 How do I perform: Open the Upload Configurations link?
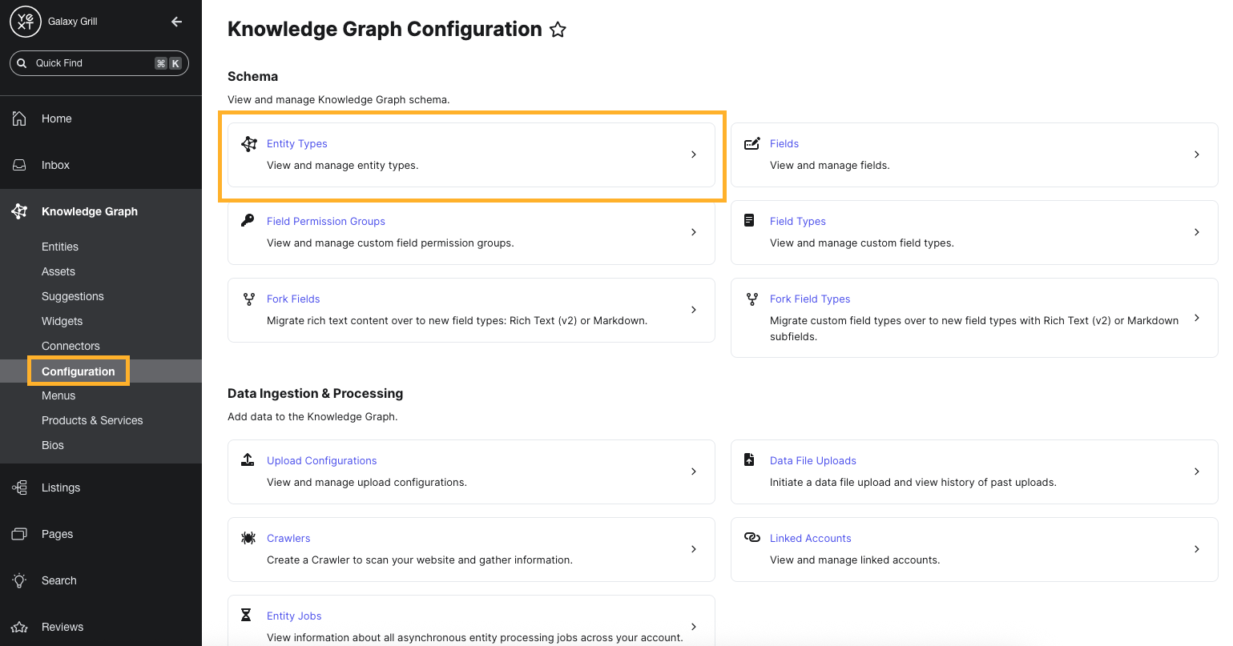[321, 460]
